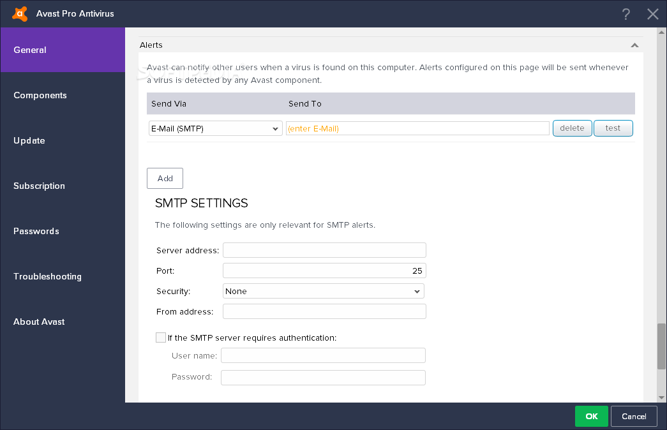
Task: Open the Security dropdown set to None
Action: pos(324,292)
